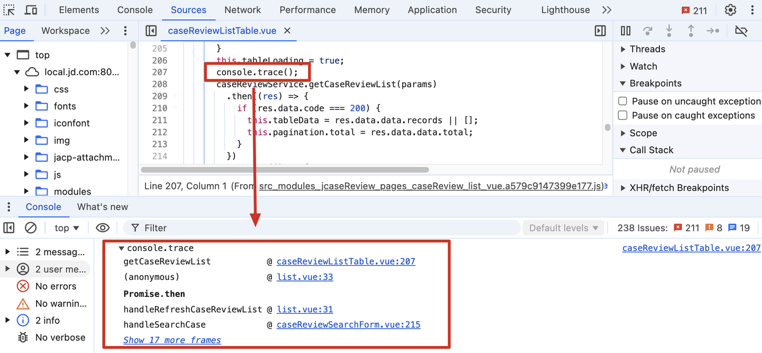Open the top context selector in the console
This screenshot has height=353, width=762.
point(67,228)
